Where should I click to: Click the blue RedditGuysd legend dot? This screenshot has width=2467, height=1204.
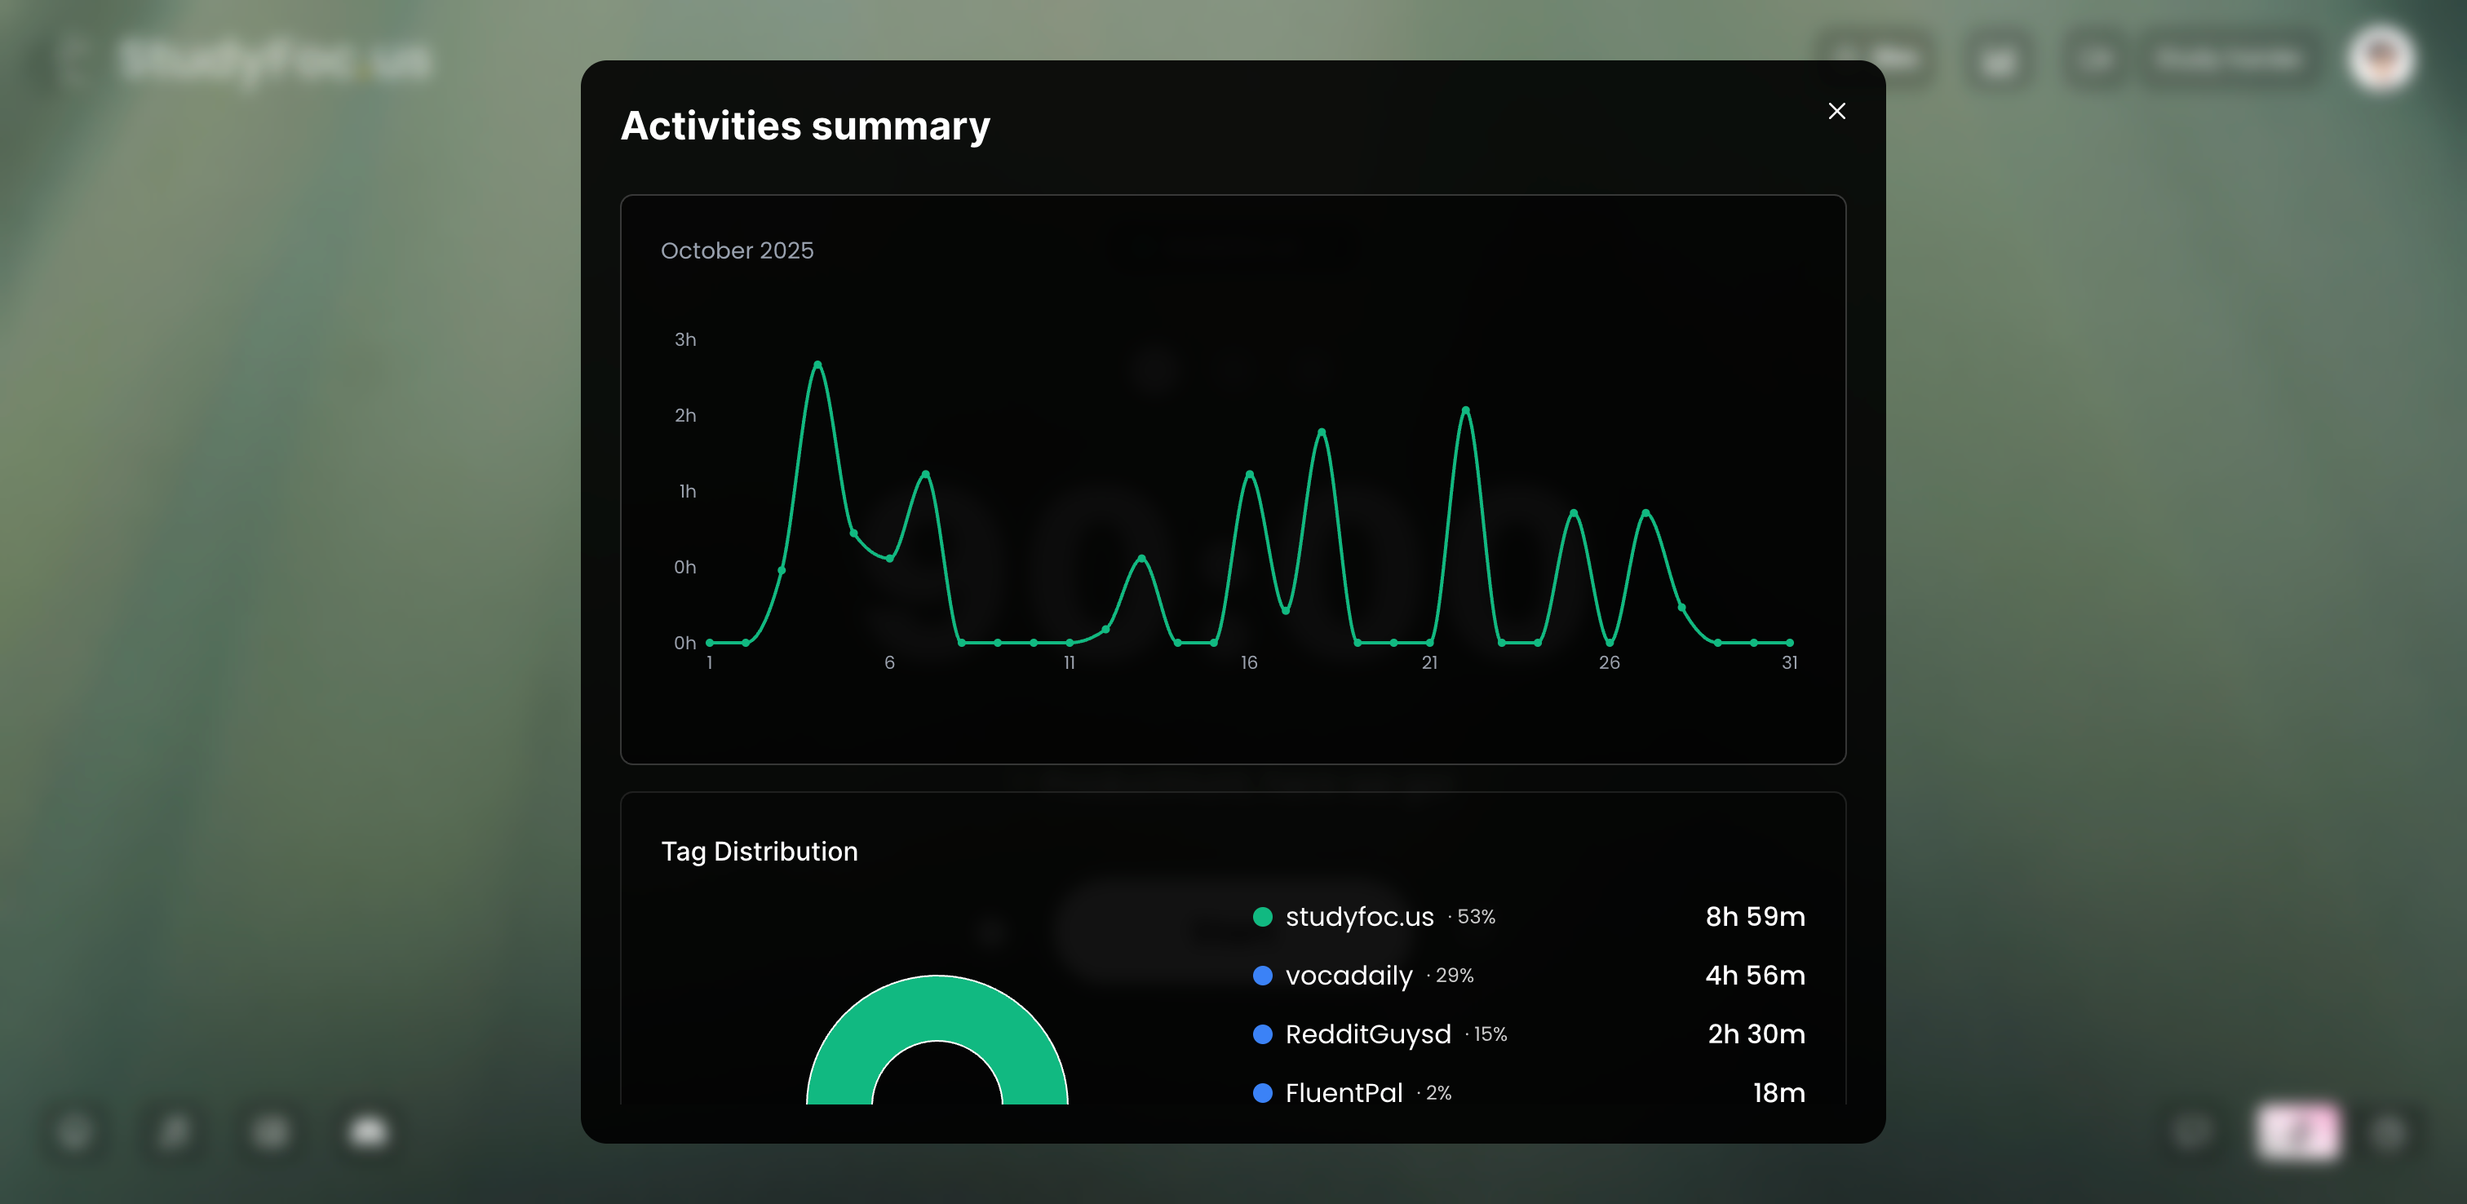[x=1262, y=1034]
